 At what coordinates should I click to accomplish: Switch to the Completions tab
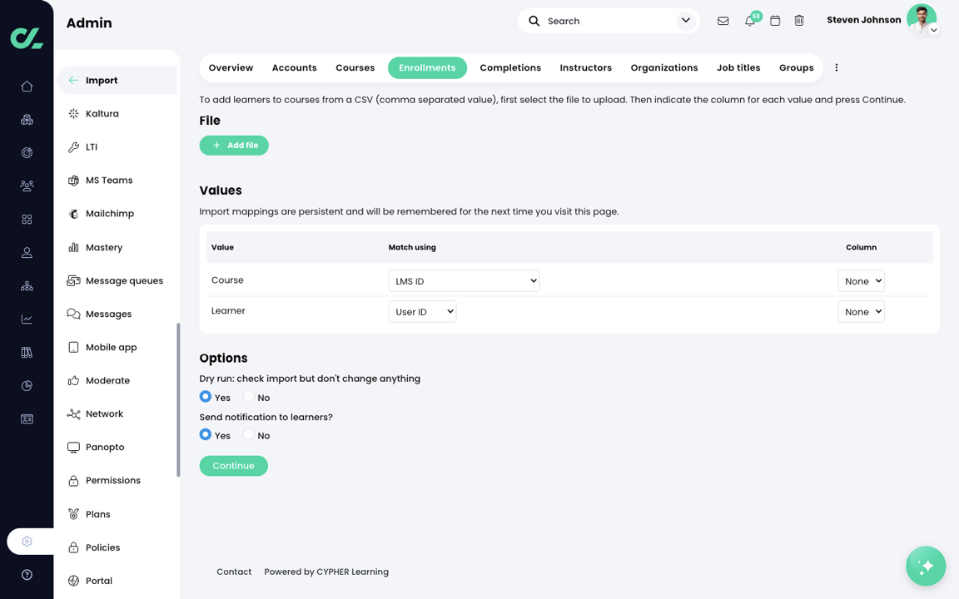click(510, 67)
